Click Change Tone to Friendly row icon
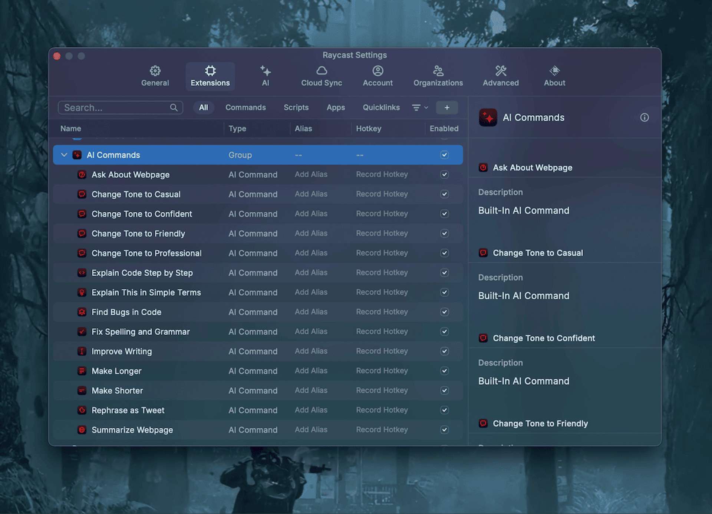The height and width of the screenshot is (514, 712). pos(82,233)
